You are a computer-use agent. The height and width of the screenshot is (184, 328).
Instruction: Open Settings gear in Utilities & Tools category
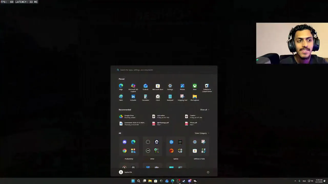[x=195, y=142]
